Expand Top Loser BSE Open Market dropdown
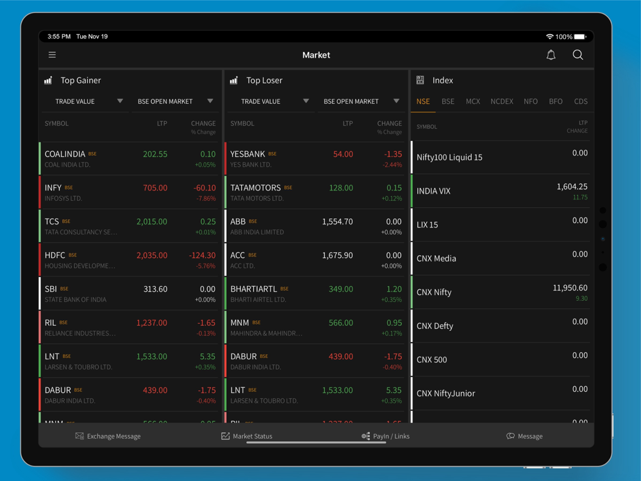641x481 pixels. coord(361,101)
